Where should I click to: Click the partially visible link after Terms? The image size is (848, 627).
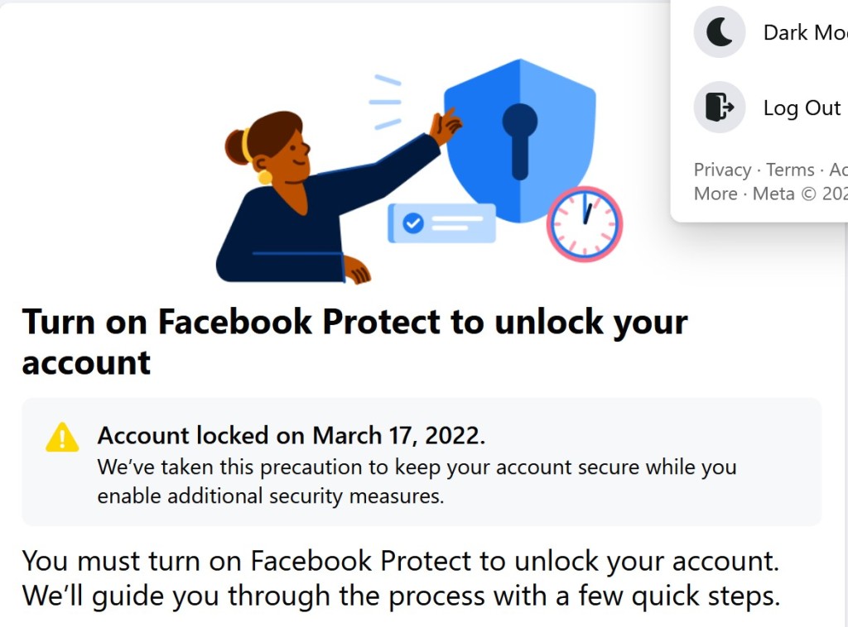[837, 170]
